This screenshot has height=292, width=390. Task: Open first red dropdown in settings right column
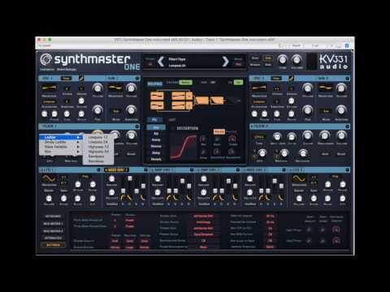[270, 216]
